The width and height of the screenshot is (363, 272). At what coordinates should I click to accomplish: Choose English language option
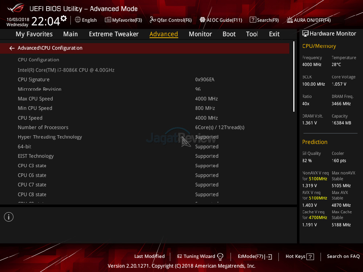tap(89, 20)
